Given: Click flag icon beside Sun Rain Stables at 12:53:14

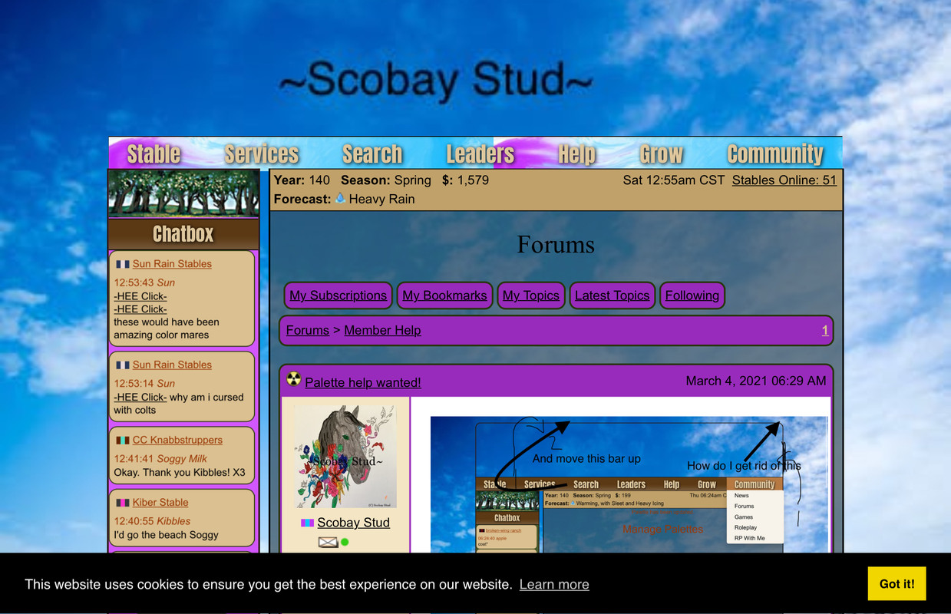Looking at the screenshot, I should point(122,365).
